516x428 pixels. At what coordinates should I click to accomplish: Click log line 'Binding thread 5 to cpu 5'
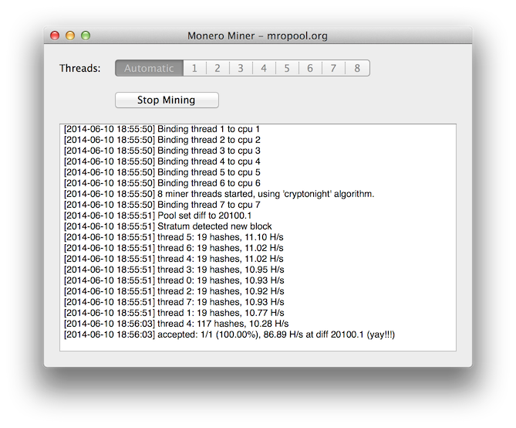[x=162, y=172]
